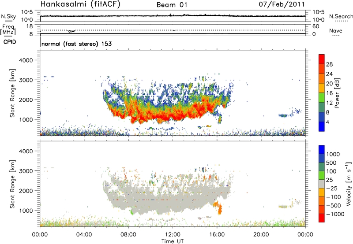Click the blue bottom of power colorbar

[322, 126]
